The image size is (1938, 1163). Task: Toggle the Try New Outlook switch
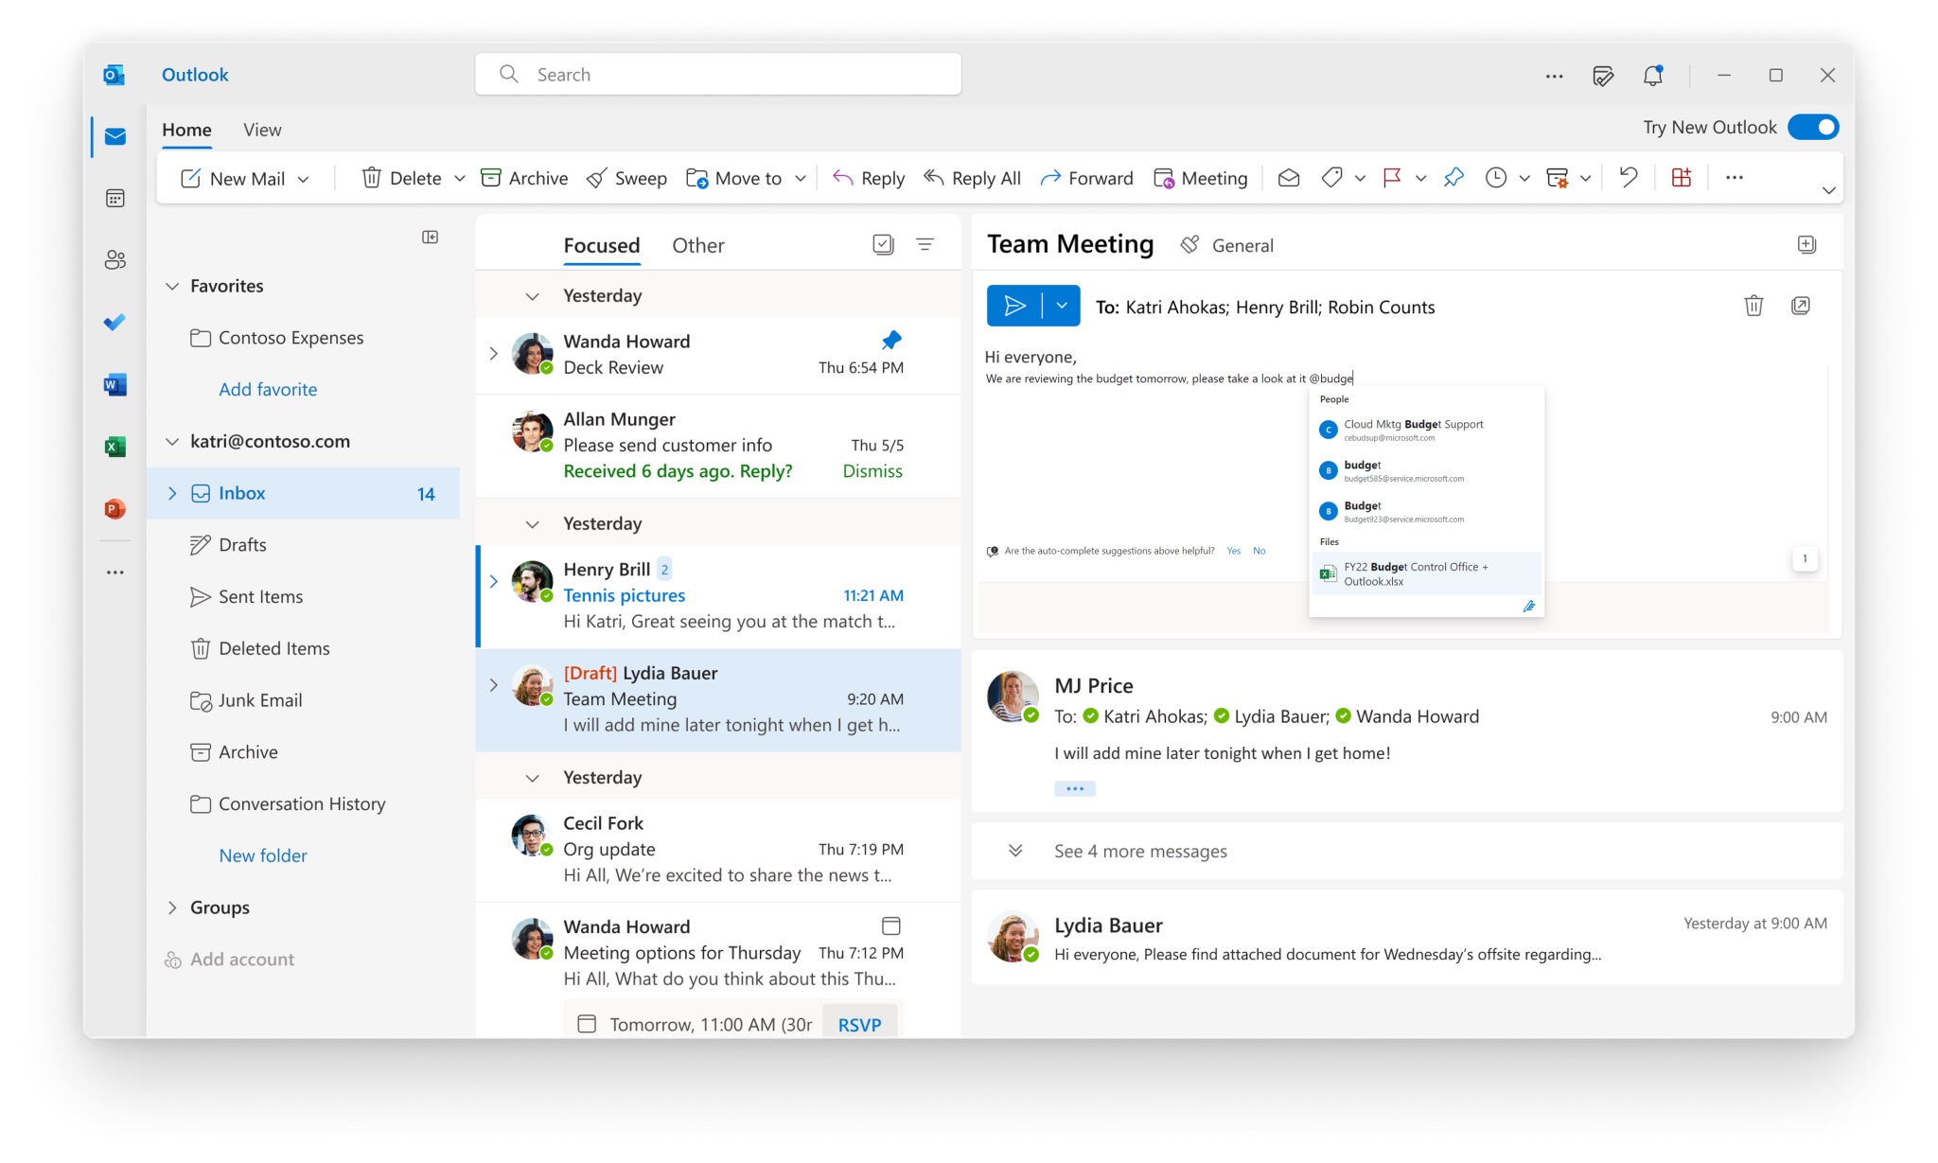tap(1815, 126)
